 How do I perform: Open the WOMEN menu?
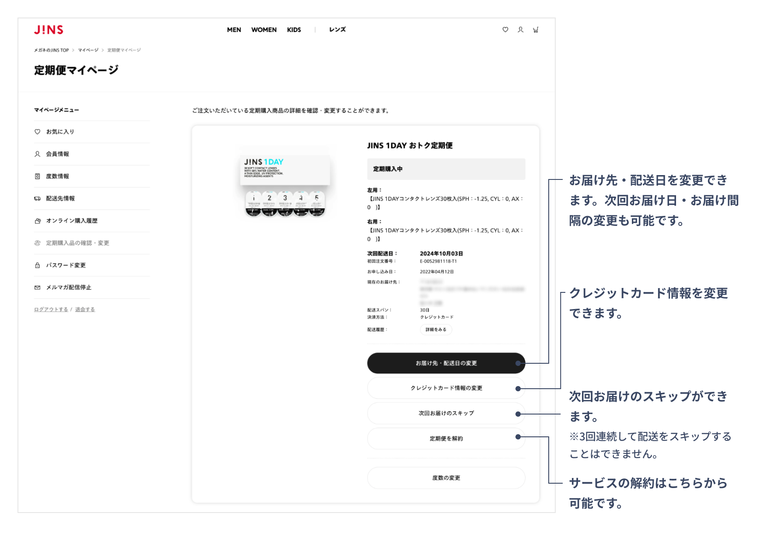264,30
